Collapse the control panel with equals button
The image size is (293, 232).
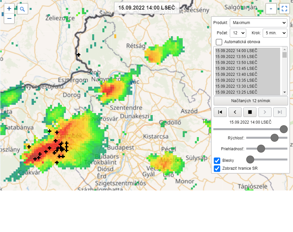tap(271, 9)
